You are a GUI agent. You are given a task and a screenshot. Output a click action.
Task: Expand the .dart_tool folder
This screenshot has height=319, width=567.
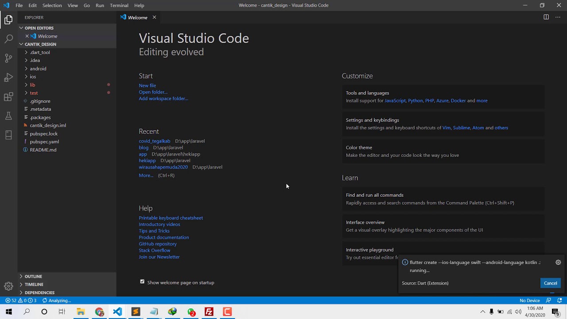pyautogui.click(x=66, y=52)
